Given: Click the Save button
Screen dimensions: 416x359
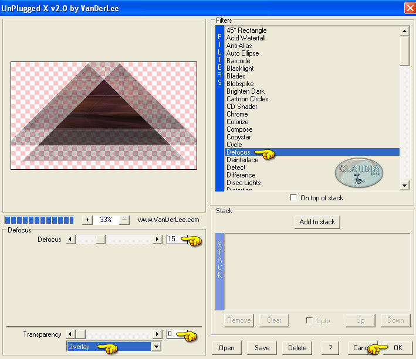Looking at the screenshot, I should coord(262,348).
